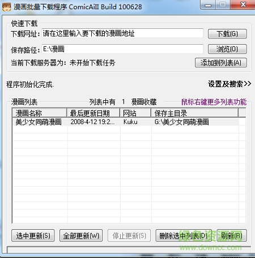Click the ComicAll app icon in title bar
The image size is (255, 258).
point(6,7)
